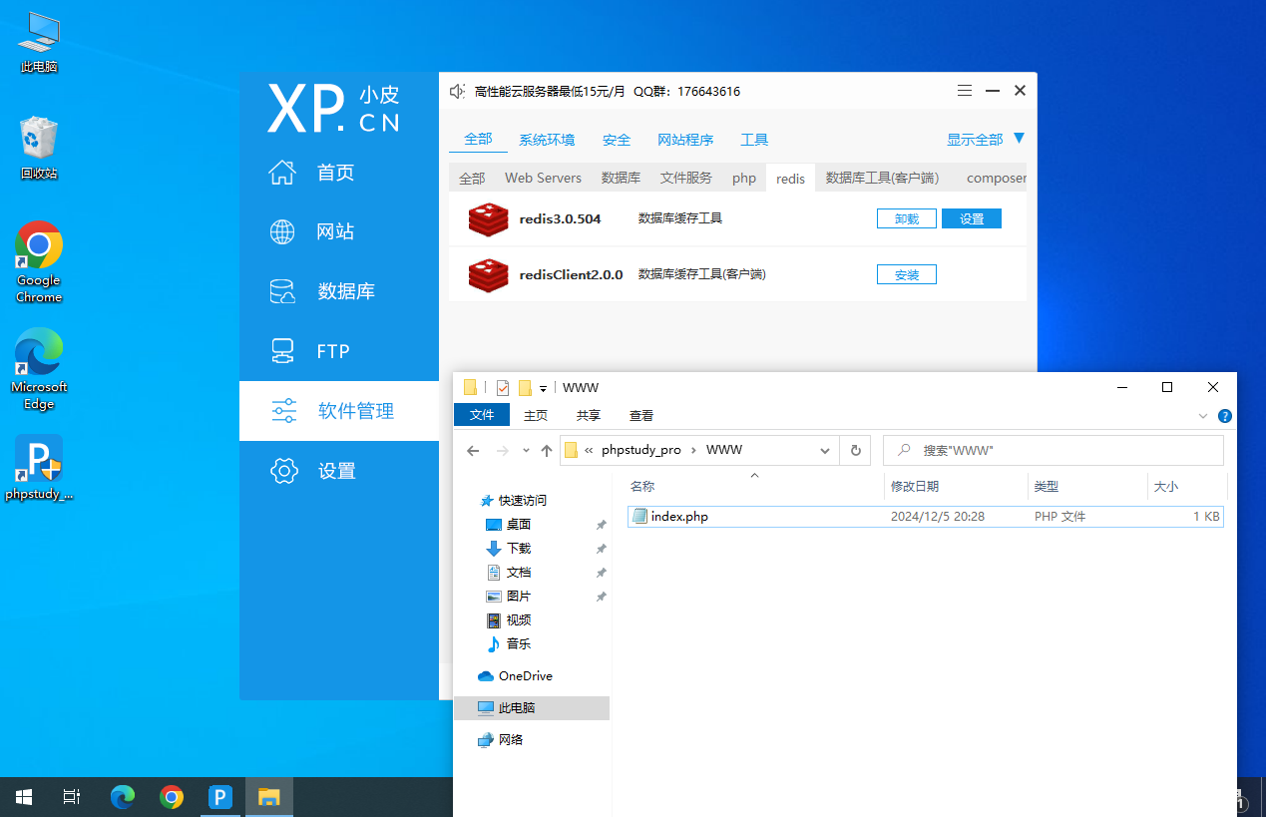
Task: Open the 首页 home icon in sidebar
Action: click(283, 172)
